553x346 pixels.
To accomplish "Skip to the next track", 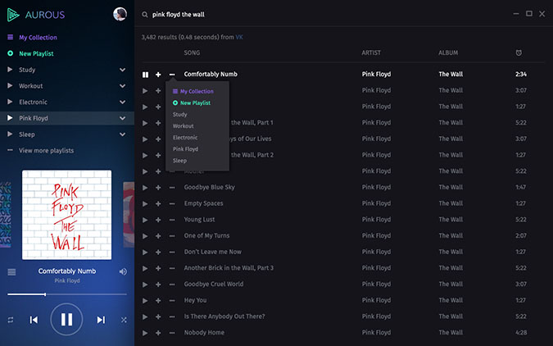I will pos(101,320).
